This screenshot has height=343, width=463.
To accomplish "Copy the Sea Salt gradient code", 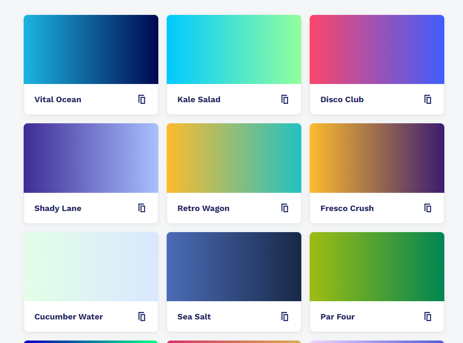I will tap(285, 317).
